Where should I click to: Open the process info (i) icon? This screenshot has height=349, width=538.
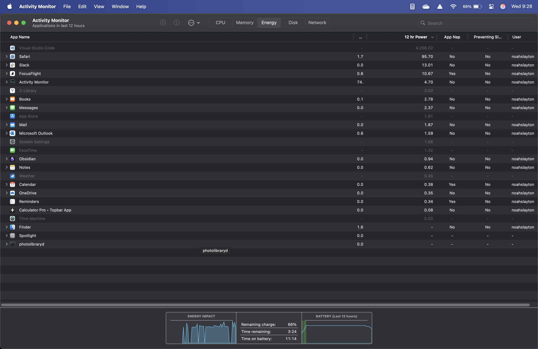176,23
